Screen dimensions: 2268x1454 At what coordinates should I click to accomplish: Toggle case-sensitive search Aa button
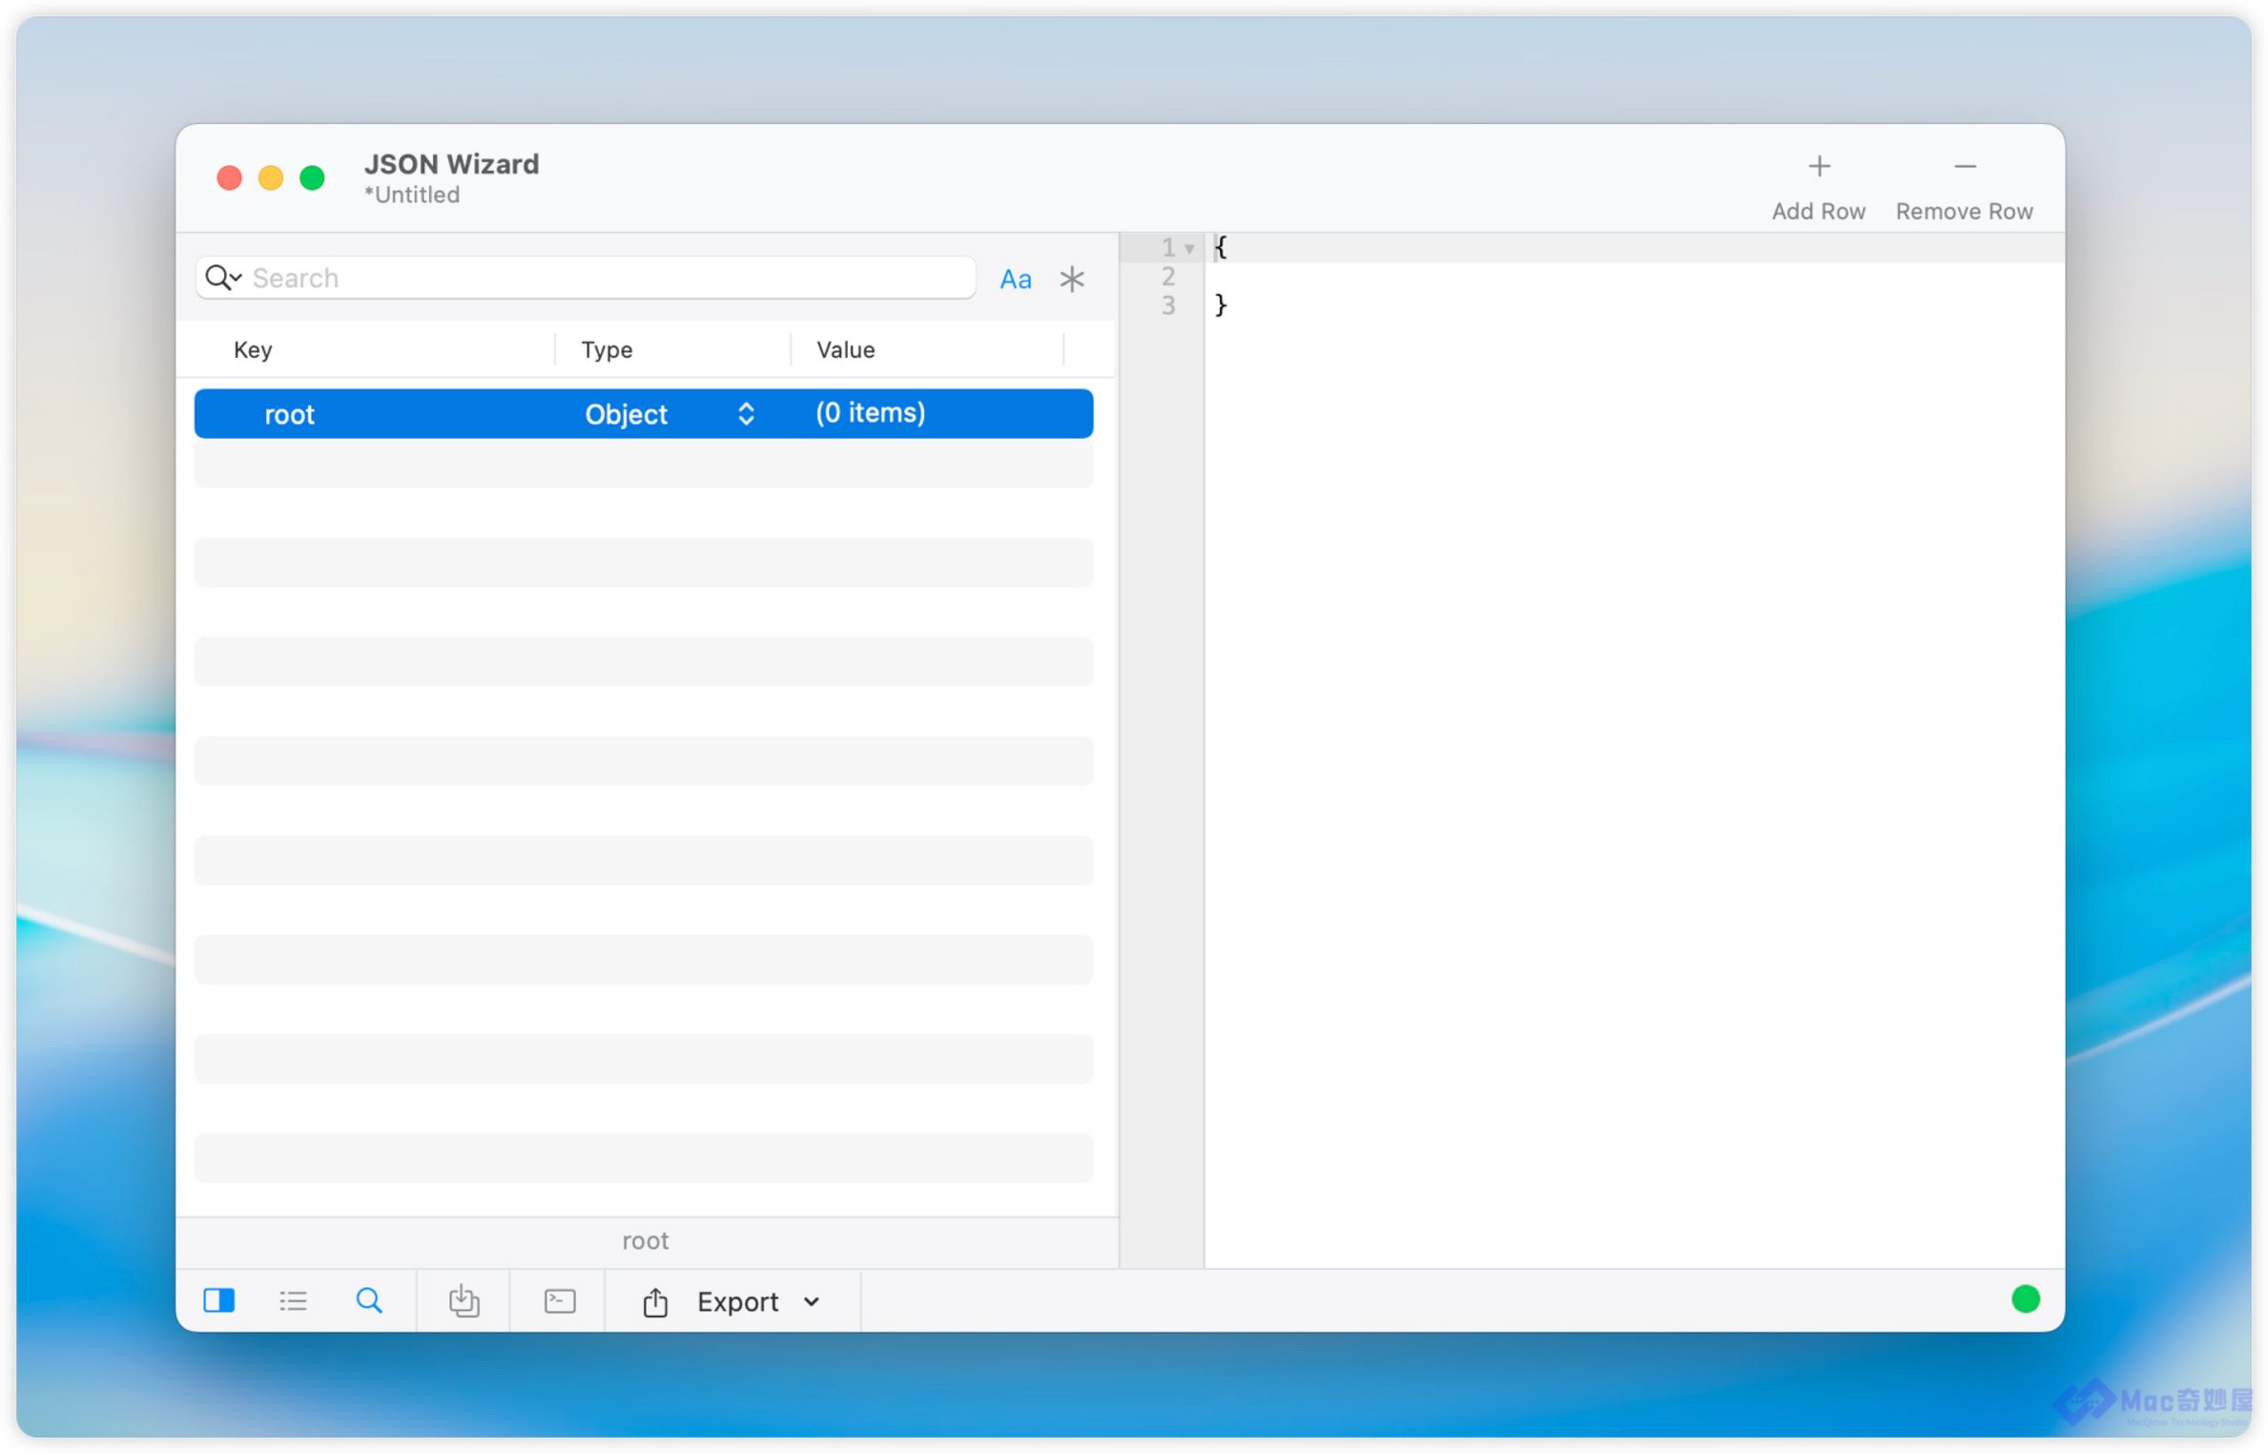[1014, 279]
